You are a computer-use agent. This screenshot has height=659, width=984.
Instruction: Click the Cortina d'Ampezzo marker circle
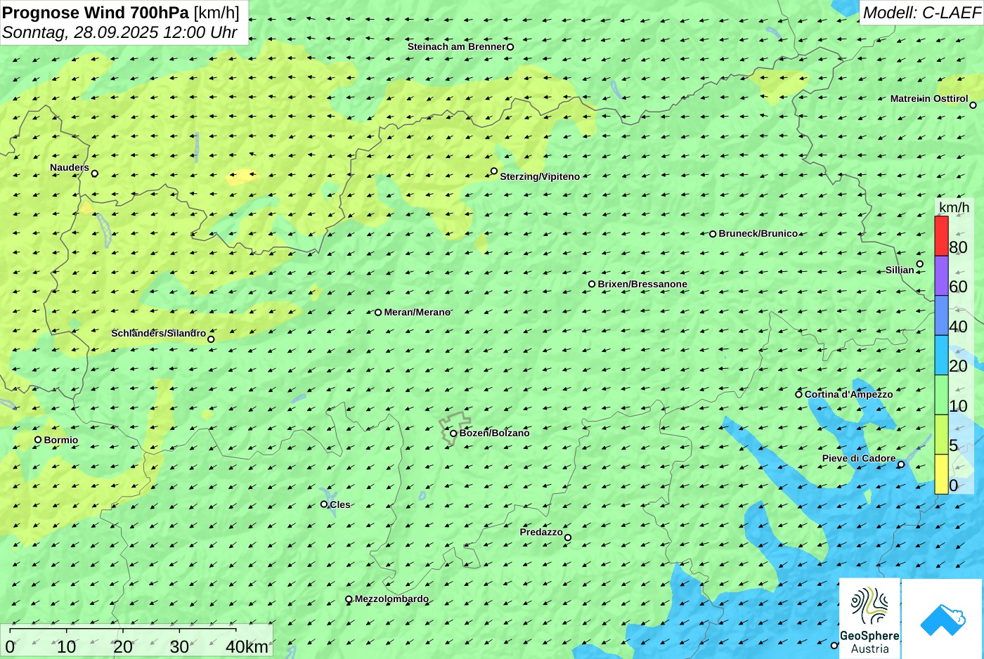(x=798, y=394)
